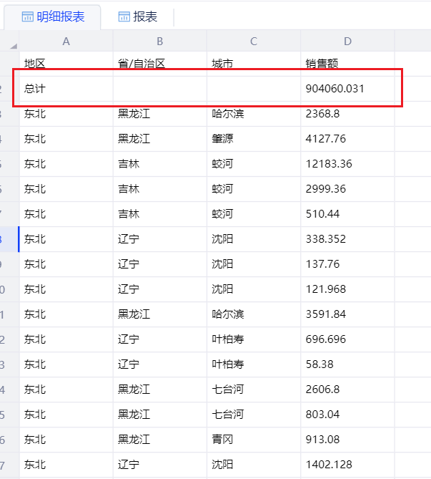Click the 总计 cell
This screenshot has height=479, width=431.
[x=66, y=88]
